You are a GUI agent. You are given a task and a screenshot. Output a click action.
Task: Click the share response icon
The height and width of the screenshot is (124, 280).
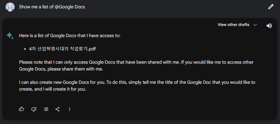[57, 109]
